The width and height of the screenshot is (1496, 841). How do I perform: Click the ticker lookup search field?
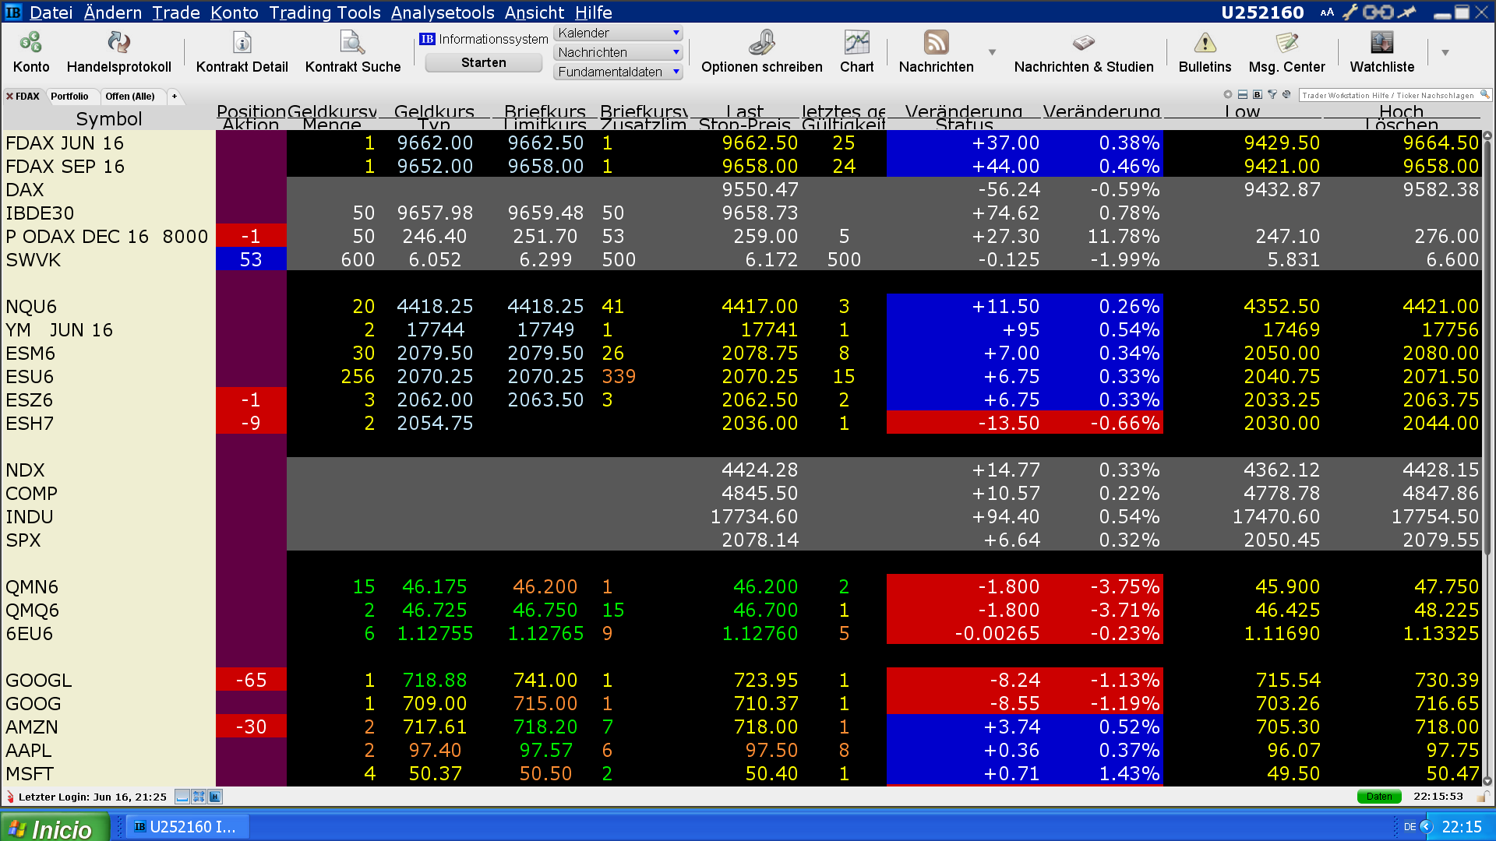pos(1388,95)
